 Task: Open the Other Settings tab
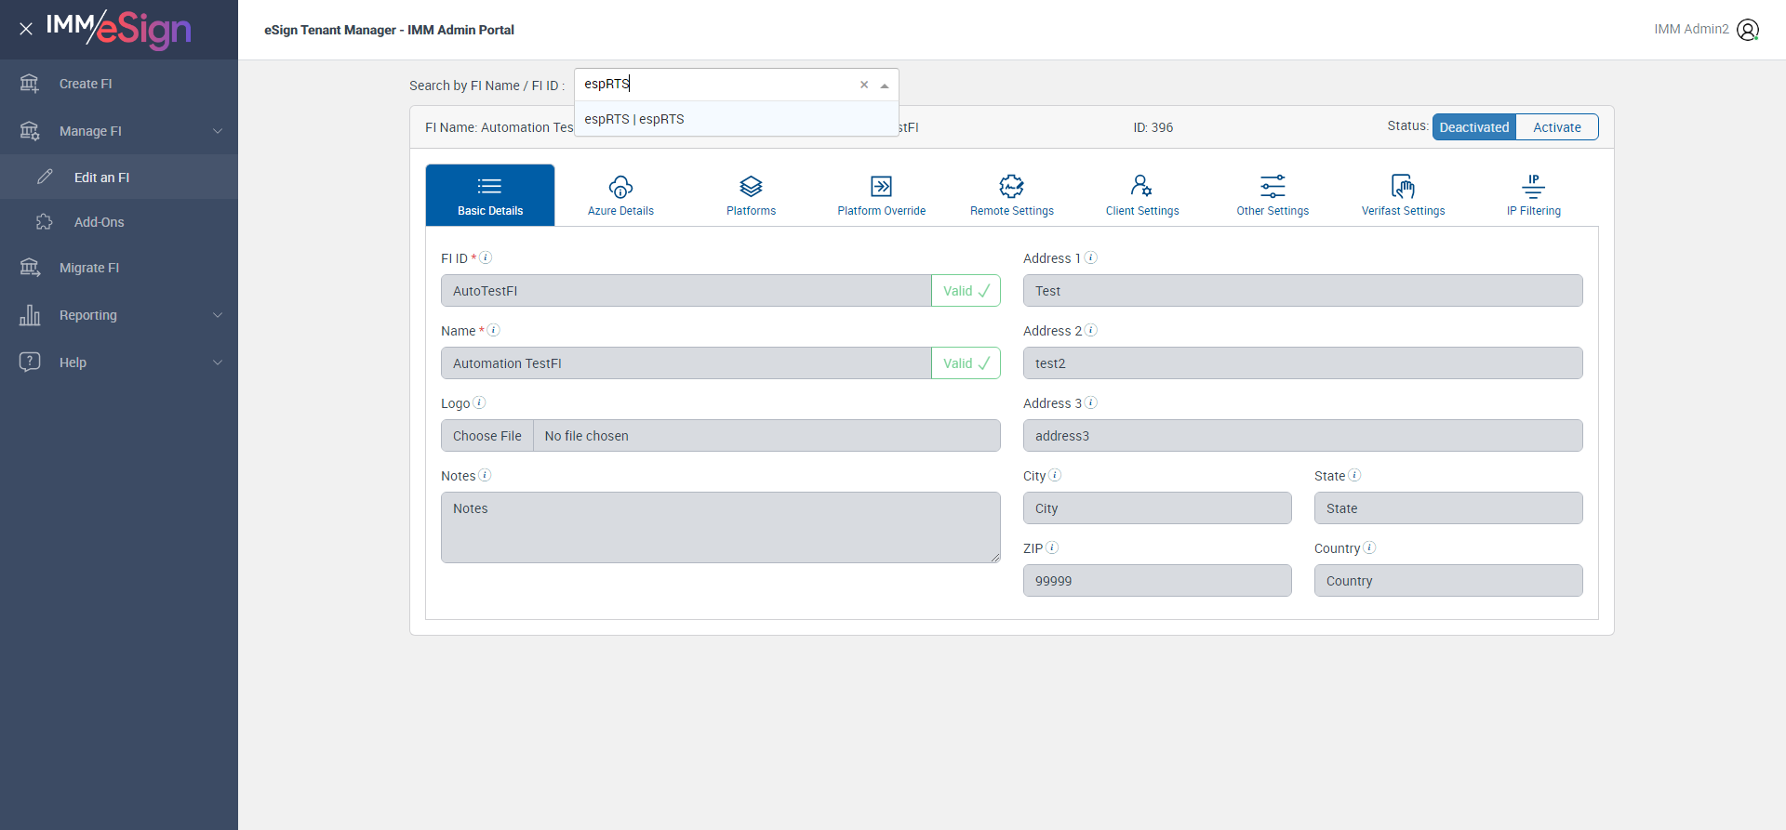click(x=1273, y=195)
